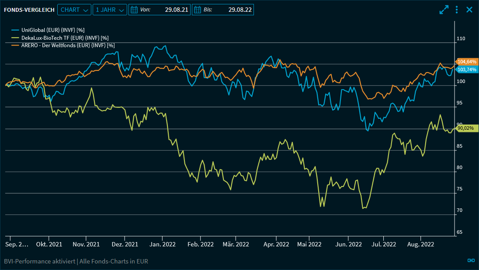The image size is (479, 270).
Task: Click the Jul. 2022 axis label
Action: 383,244
